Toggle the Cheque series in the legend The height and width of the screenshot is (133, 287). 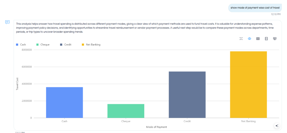tap(43, 45)
